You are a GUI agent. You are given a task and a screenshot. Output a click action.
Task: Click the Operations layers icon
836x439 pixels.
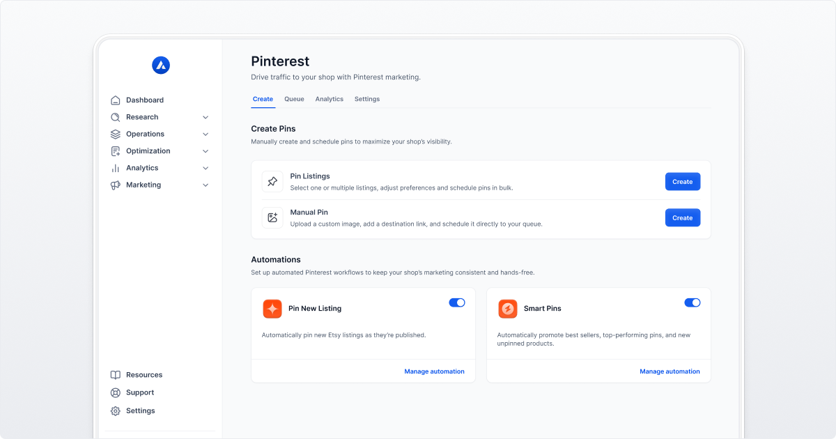pos(116,134)
